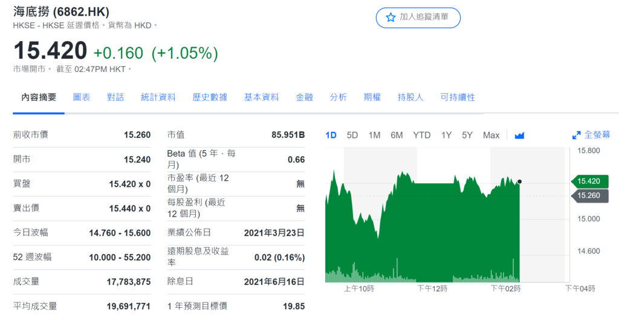Screen dimensions: 619x326
Task: Click the change value +0.160
Action: 118,53
